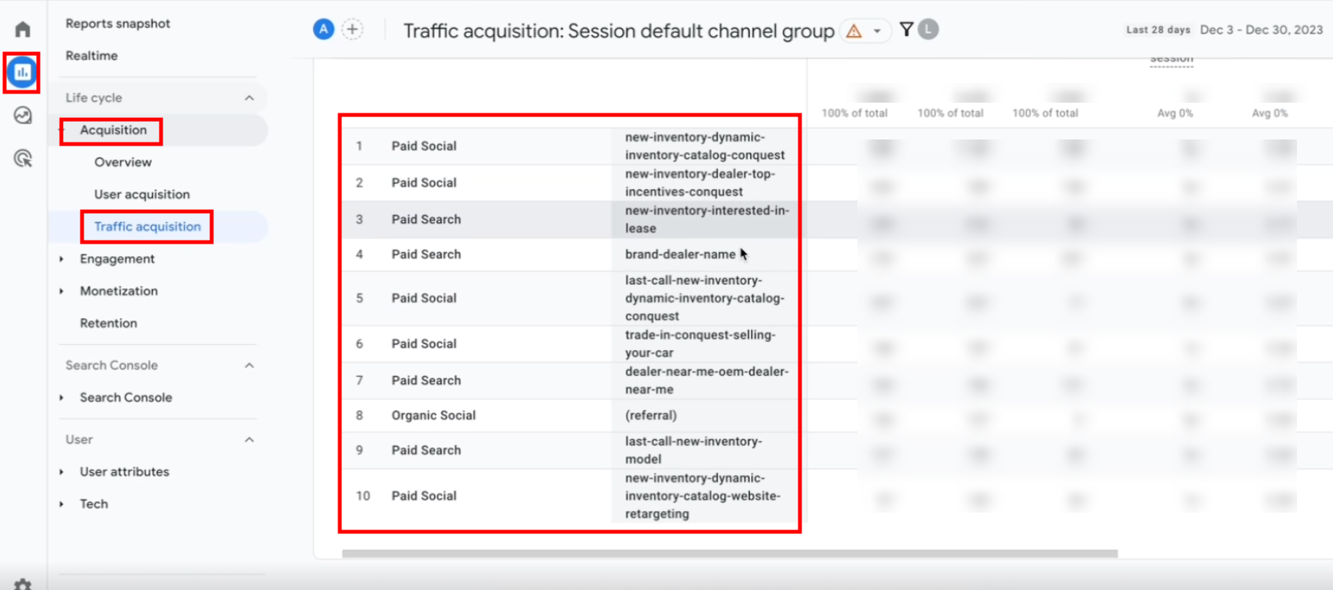Collapse the User section chevron
1333x590 pixels.
click(249, 440)
